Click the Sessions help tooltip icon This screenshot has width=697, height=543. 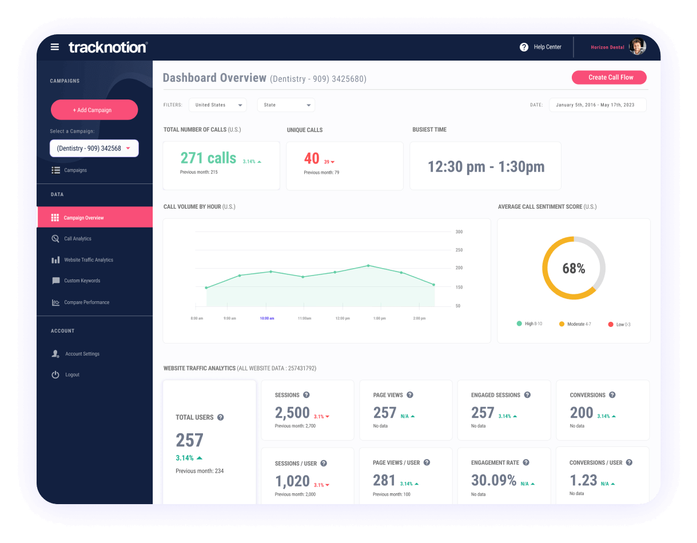coord(306,394)
